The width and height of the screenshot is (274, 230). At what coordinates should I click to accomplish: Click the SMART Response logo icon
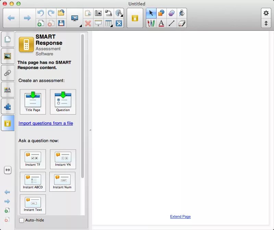26,44
